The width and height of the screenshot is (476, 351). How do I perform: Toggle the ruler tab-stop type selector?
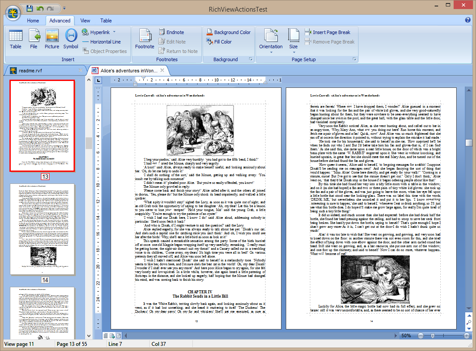coord(99,80)
